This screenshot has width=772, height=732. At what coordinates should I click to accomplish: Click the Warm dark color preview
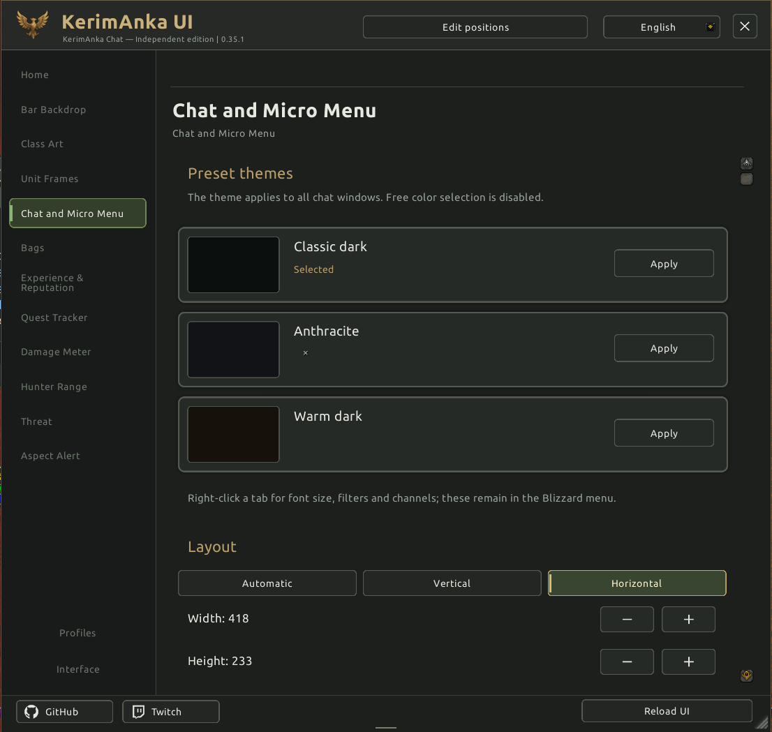[x=233, y=434]
